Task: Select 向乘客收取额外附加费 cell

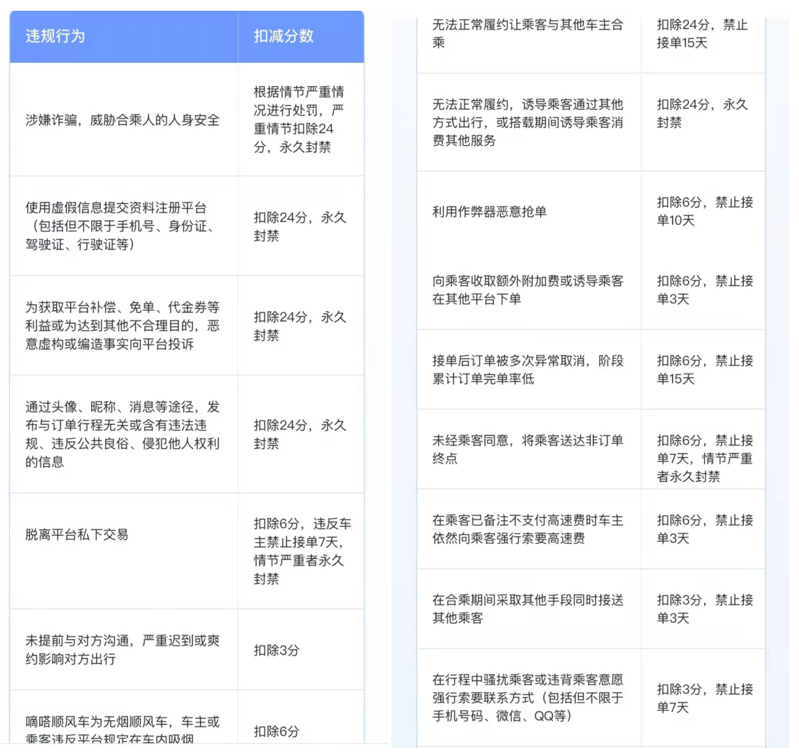Action: (529, 290)
